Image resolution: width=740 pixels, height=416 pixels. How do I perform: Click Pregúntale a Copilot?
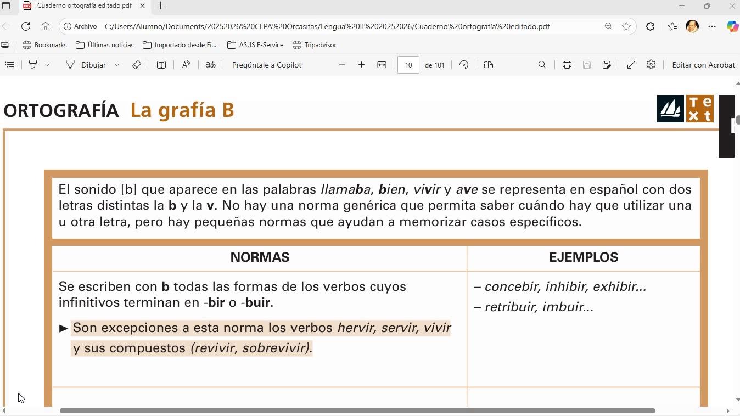(x=267, y=65)
